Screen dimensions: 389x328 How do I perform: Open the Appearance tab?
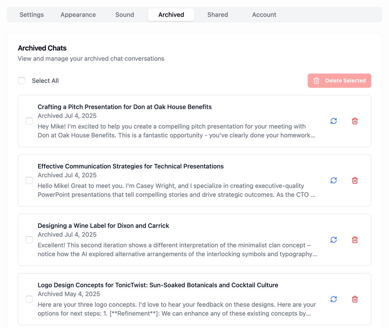click(x=78, y=15)
